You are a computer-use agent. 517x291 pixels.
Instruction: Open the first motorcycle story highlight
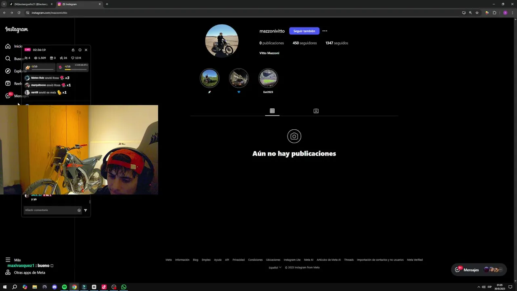209,78
